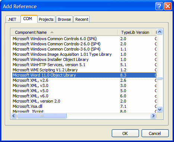The width and height of the screenshot is (174, 142).
Task: Select Microsoft Word 11.0 Object Library row
Action: click(x=84, y=75)
